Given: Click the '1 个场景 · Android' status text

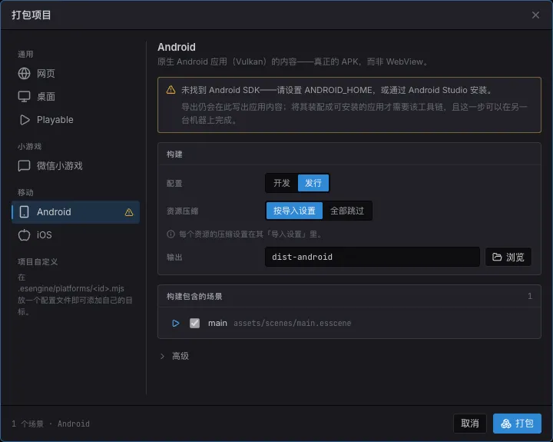Looking at the screenshot, I should tap(51, 424).
